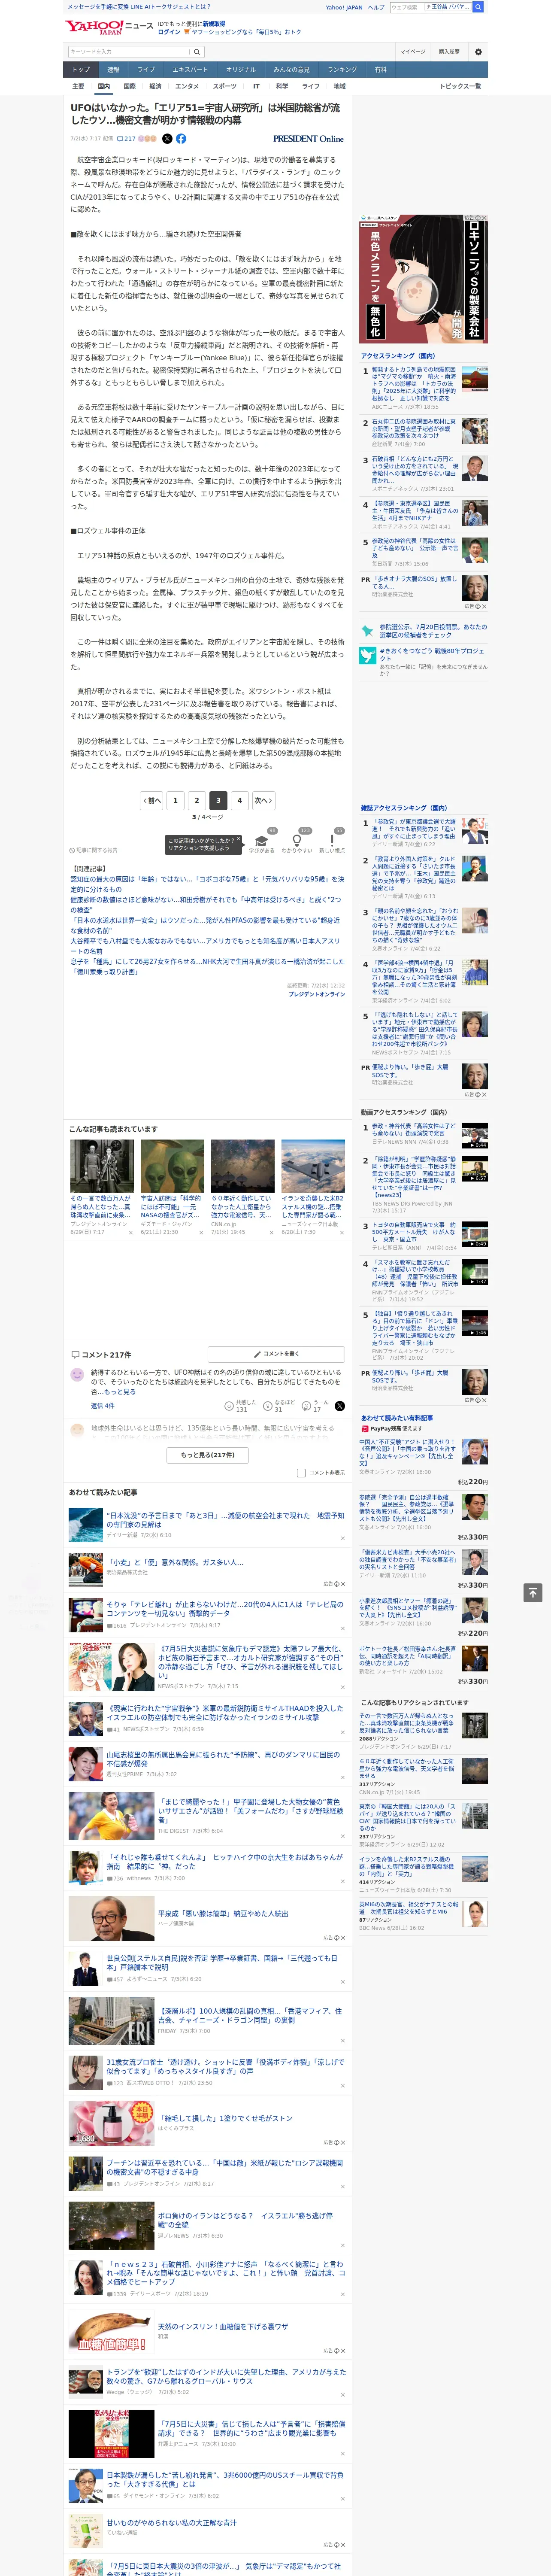Expand first comment with もっと見る
Viewport: 551px width, 2576px height.
[120, 1392]
